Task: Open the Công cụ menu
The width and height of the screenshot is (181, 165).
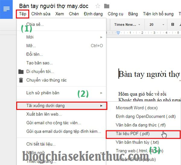Action: pyautogui.click(x=116, y=14)
